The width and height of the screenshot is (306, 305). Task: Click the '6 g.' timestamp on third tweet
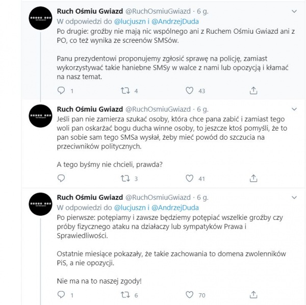pyautogui.click(x=202, y=197)
